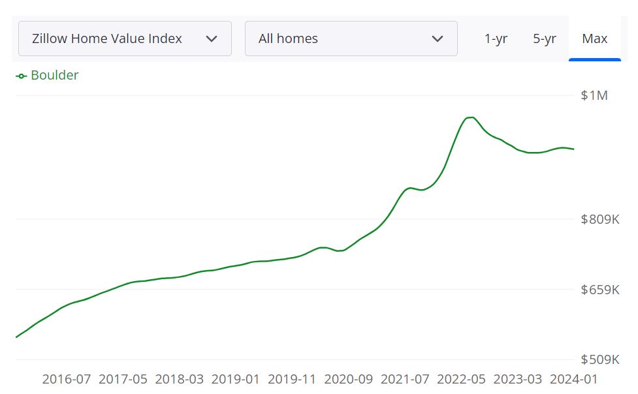The width and height of the screenshot is (638, 394).
Task: Click the blue underline beneath Max
Action: point(595,58)
